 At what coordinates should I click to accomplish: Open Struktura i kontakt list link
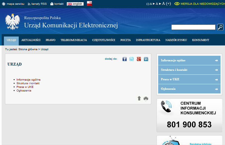pos(28,83)
